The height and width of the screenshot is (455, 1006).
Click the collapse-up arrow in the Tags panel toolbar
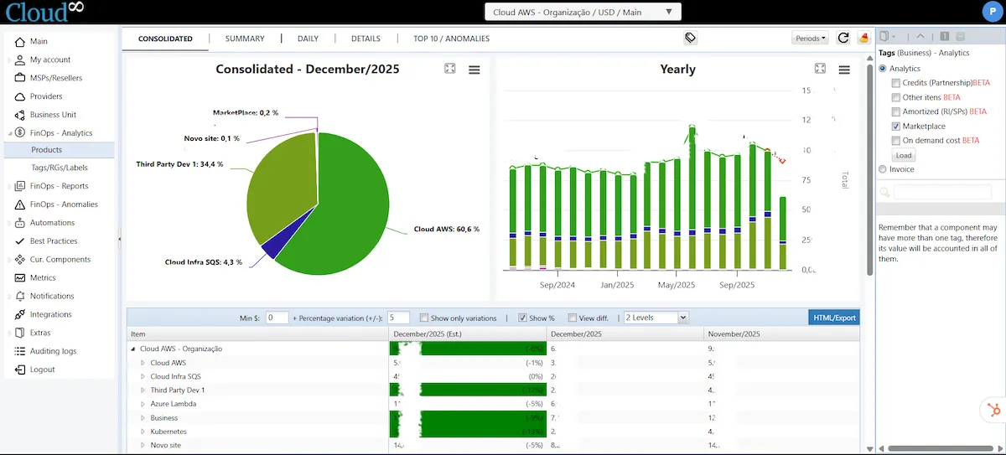click(920, 37)
